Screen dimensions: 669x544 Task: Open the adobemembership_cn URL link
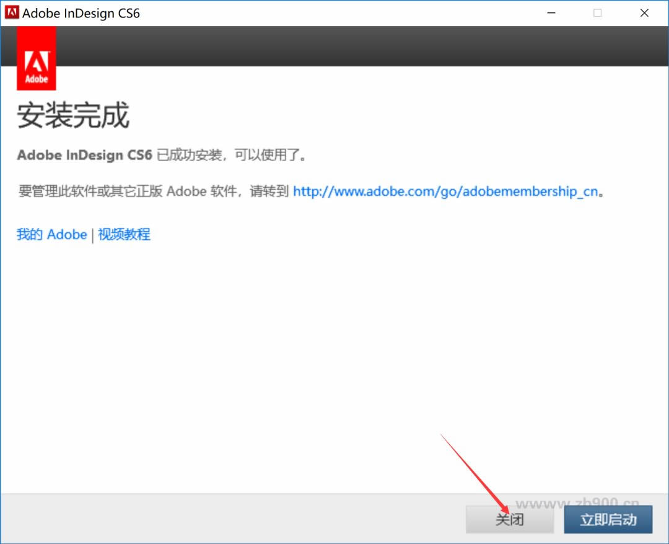coord(445,191)
